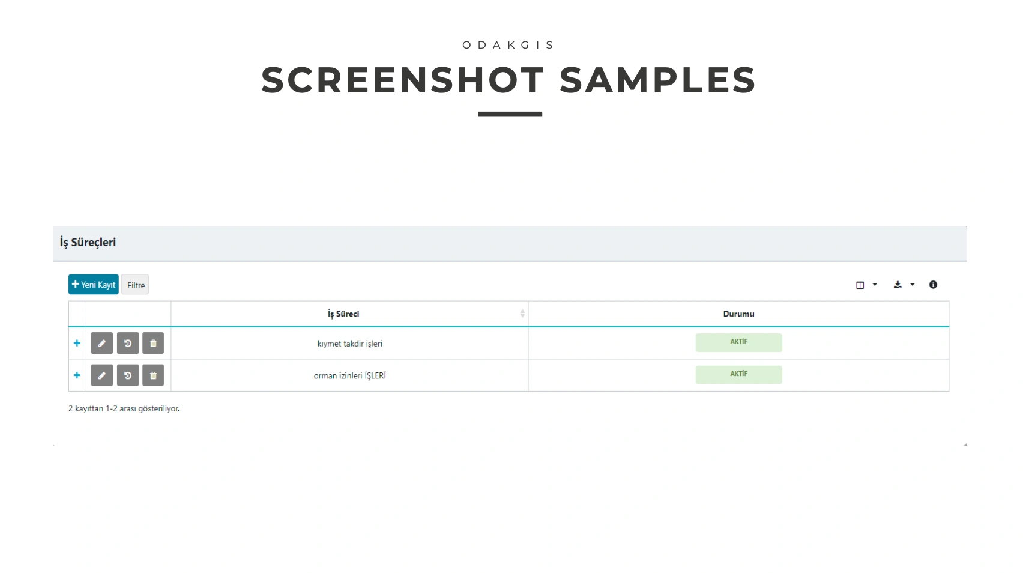The height and width of the screenshot is (573, 1023).
Task: Click the AKTİF badge for orman izinleri
Action: coord(738,374)
